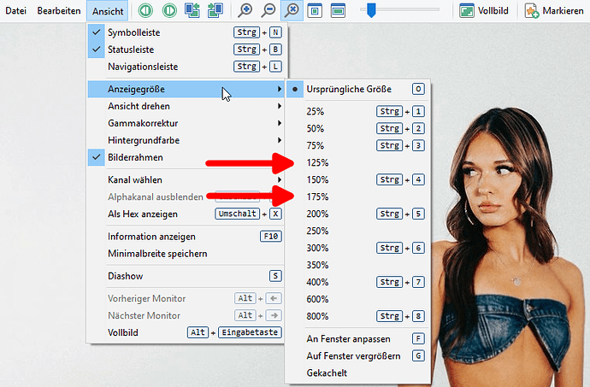Set display size to 75%
The width and height of the screenshot is (590, 387).
pos(357,145)
